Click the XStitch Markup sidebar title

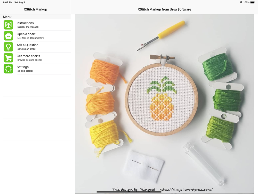(35, 9)
